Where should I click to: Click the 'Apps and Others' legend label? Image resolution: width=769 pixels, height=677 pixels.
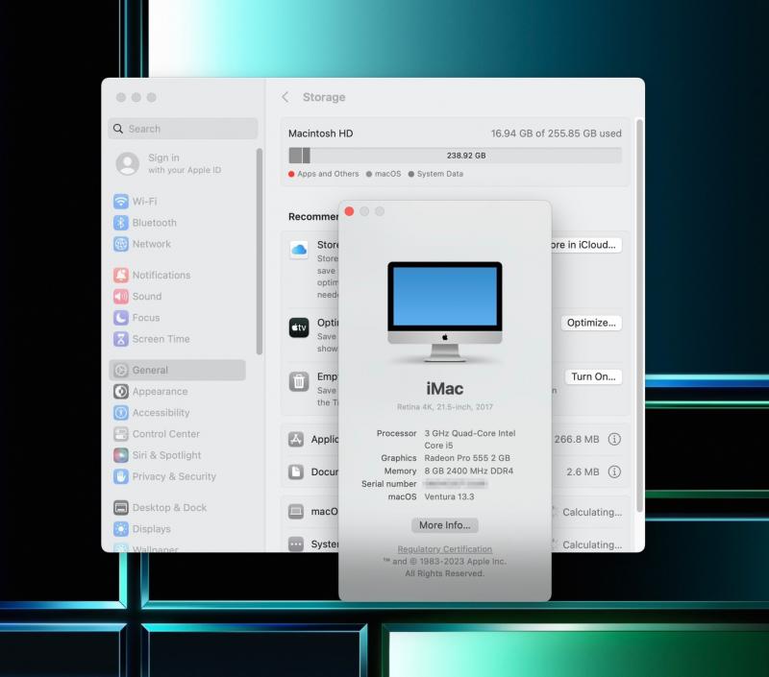click(x=328, y=174)
